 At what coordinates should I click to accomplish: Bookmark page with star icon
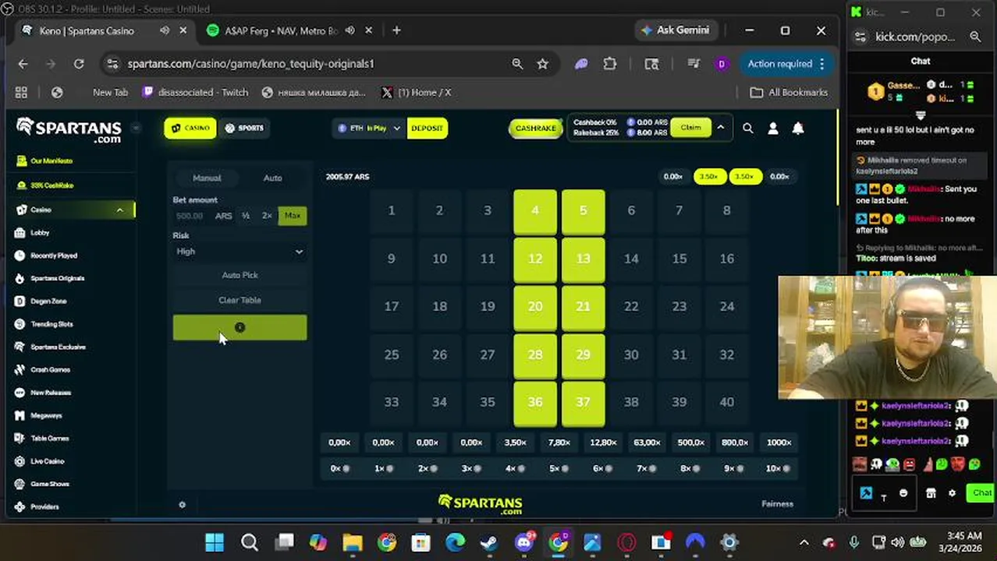tap(543, 64)
